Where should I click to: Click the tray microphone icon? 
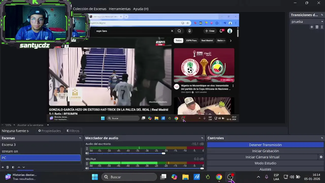[x=266, y=177]
